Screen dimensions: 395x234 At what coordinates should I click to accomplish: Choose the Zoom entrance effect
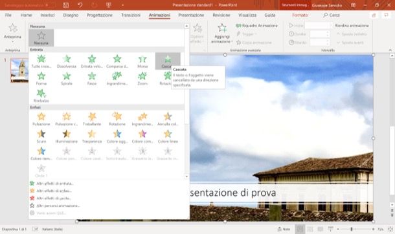coord(142,78)
